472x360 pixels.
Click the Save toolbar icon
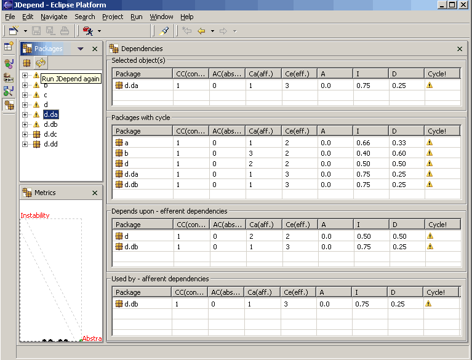[x=36, y=31]
